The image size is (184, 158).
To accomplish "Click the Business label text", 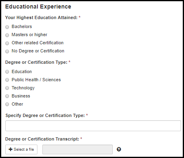I will [x=21, y=96].
